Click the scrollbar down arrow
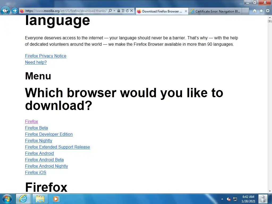This screenshot has width=272, height=204. [x=270, y=191]
